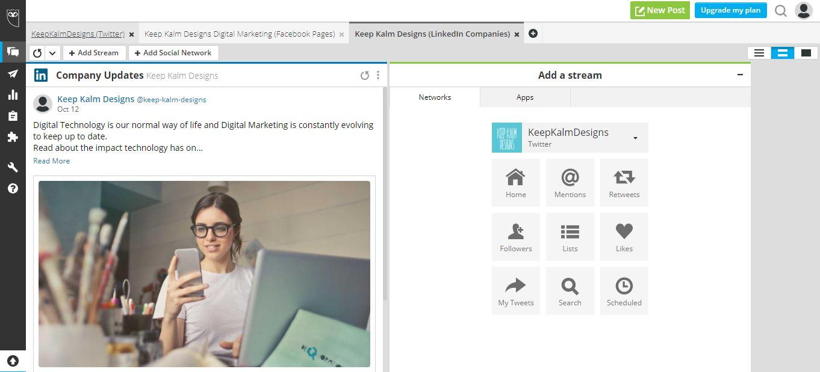Viewport: 820px width, 372px height.
Task: Refresh the Company Updates stream
Action: pyautogui.click(x=364, y=75)
